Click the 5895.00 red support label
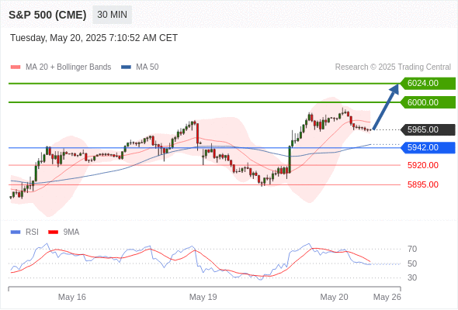The width and height of the screenshot is (458, 310). [422, 184]
